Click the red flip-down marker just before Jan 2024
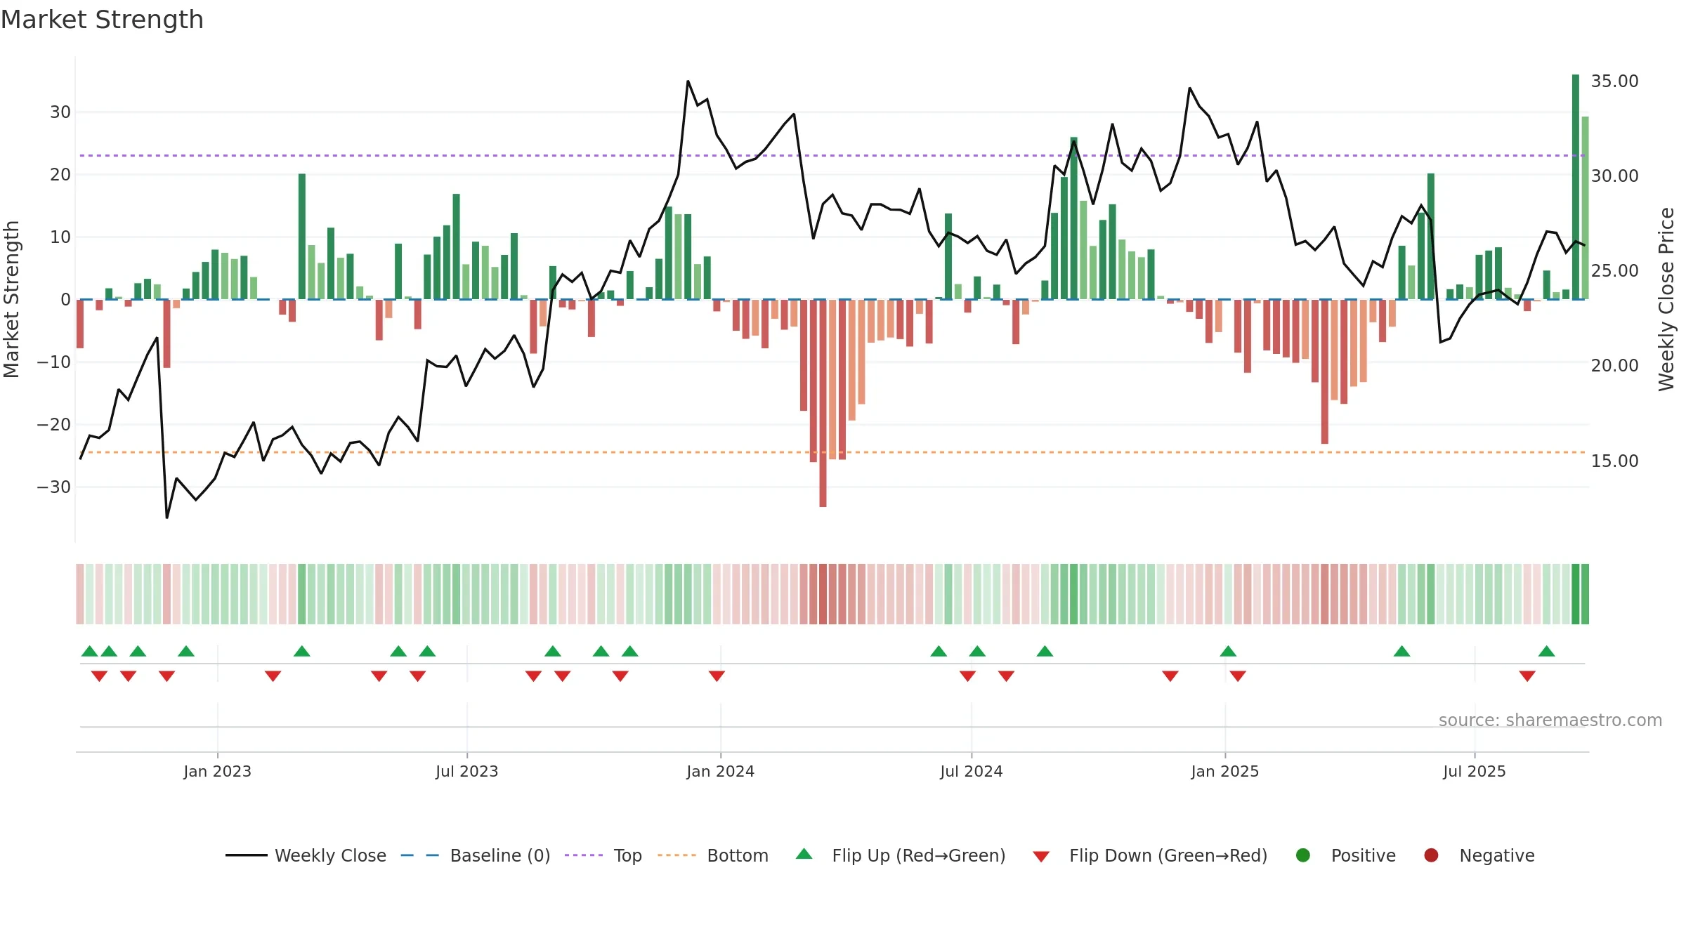 coord(717,676)
